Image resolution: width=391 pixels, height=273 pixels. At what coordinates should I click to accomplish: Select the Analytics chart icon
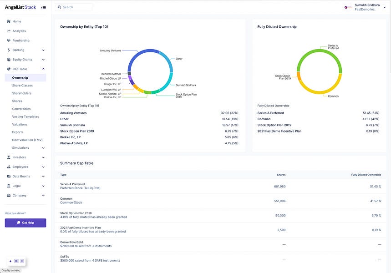(8, 30)
